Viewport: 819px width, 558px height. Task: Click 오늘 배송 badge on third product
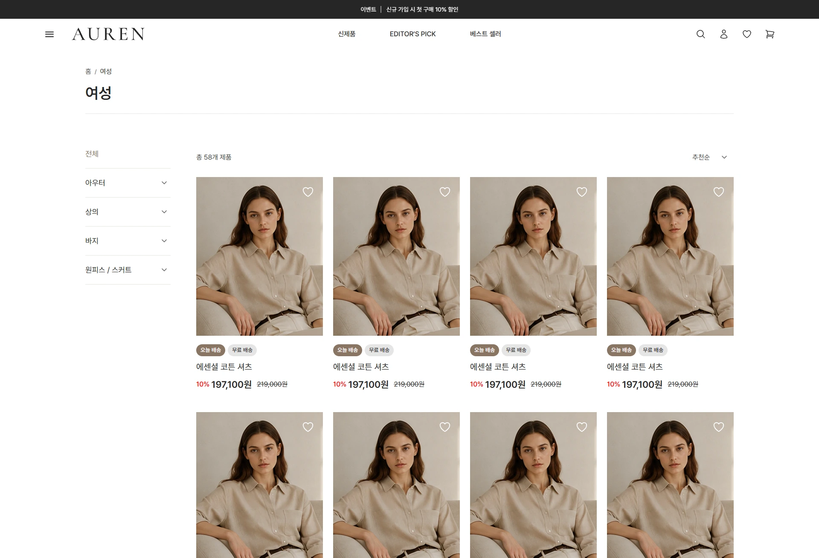[485, 350]
